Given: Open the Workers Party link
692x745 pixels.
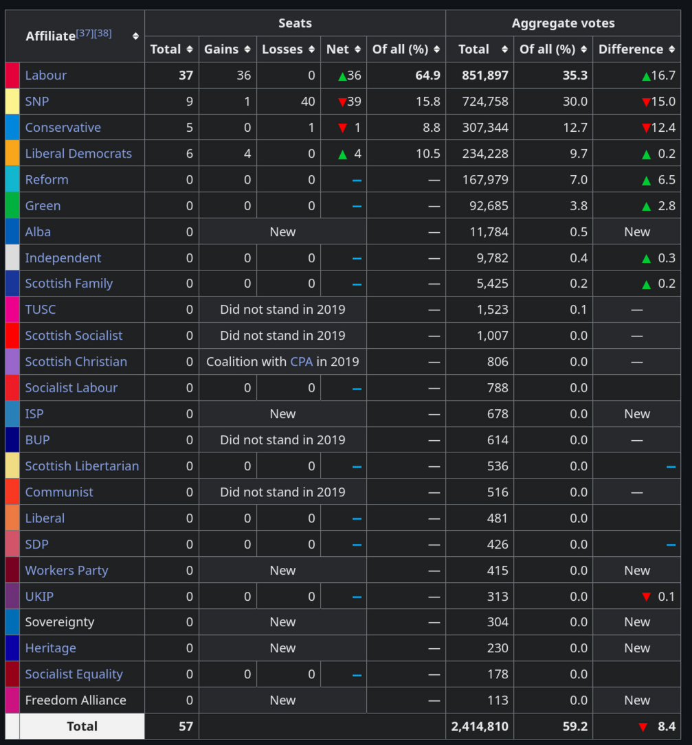Looking at the screenshot, I should click(x=67, y=571).
